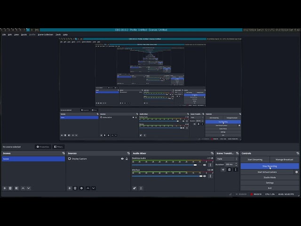Toggle the Display Capture lock

click(x=127, y=159)
